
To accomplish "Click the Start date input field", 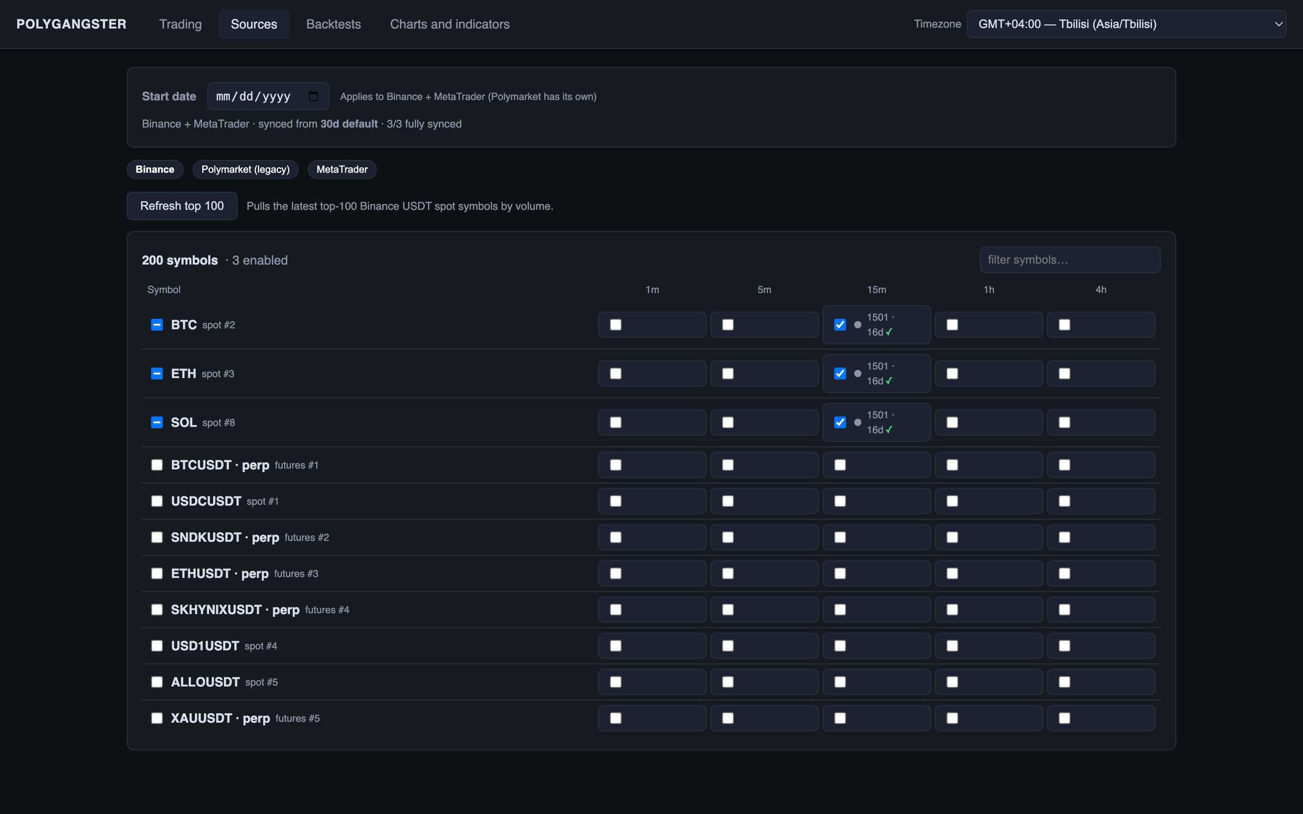I will tap(268, 96).
